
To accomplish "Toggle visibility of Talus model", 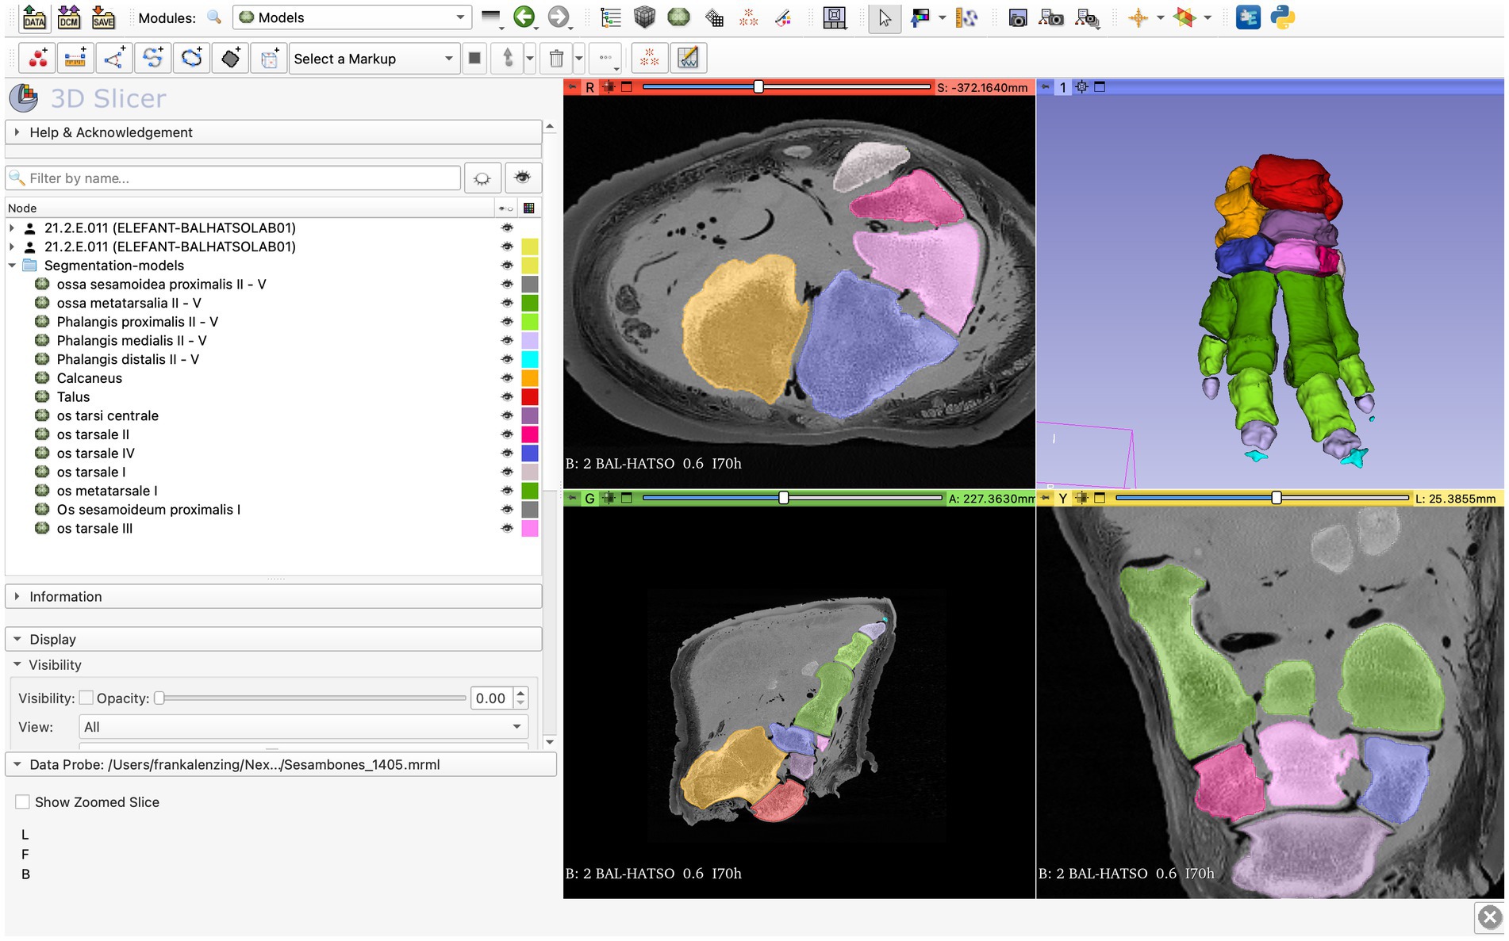I will (x=507, y=397).
